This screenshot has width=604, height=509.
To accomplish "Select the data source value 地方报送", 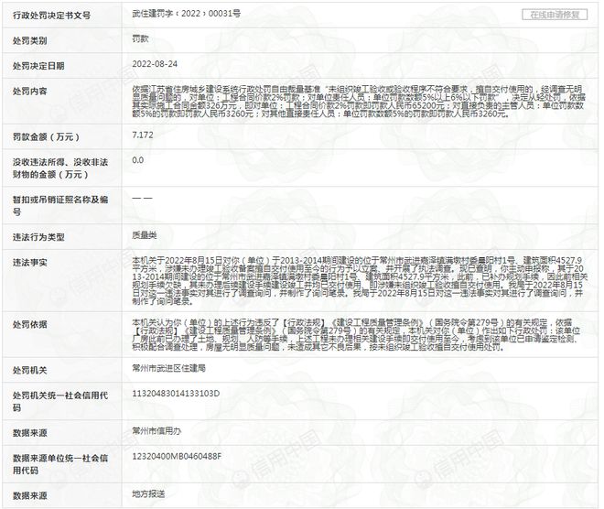I will (x=148, y=493).
